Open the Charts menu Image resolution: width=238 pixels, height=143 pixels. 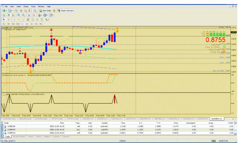click(x=26, y=6)
